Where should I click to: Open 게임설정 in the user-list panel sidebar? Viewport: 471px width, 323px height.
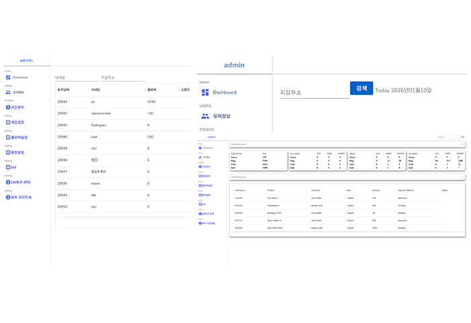(15, 122)
